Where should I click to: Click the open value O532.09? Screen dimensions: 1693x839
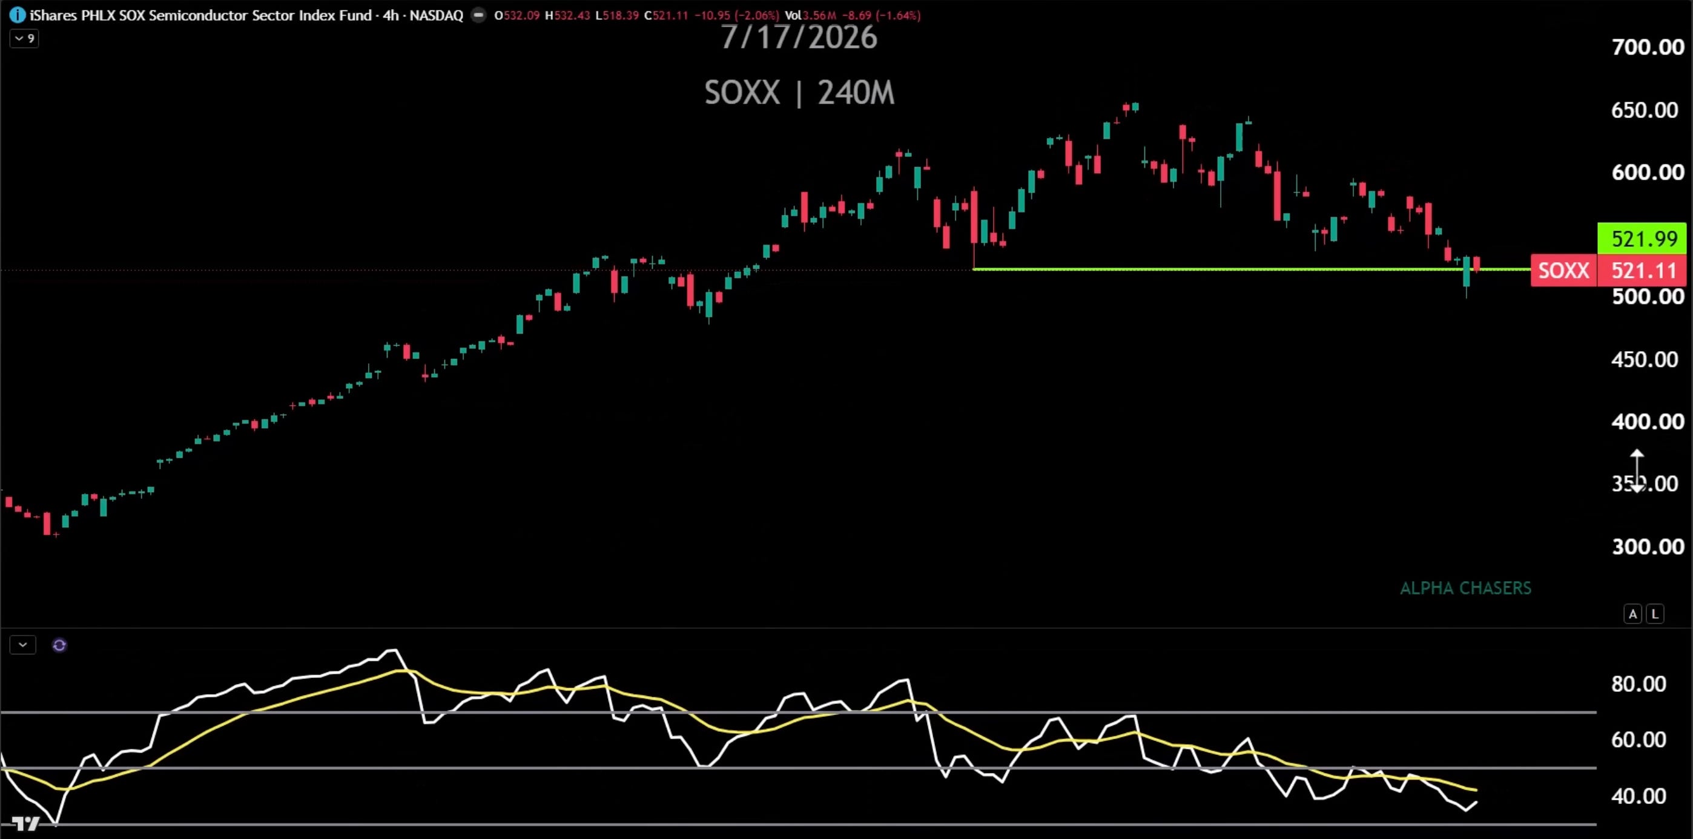tap(517, 15)
